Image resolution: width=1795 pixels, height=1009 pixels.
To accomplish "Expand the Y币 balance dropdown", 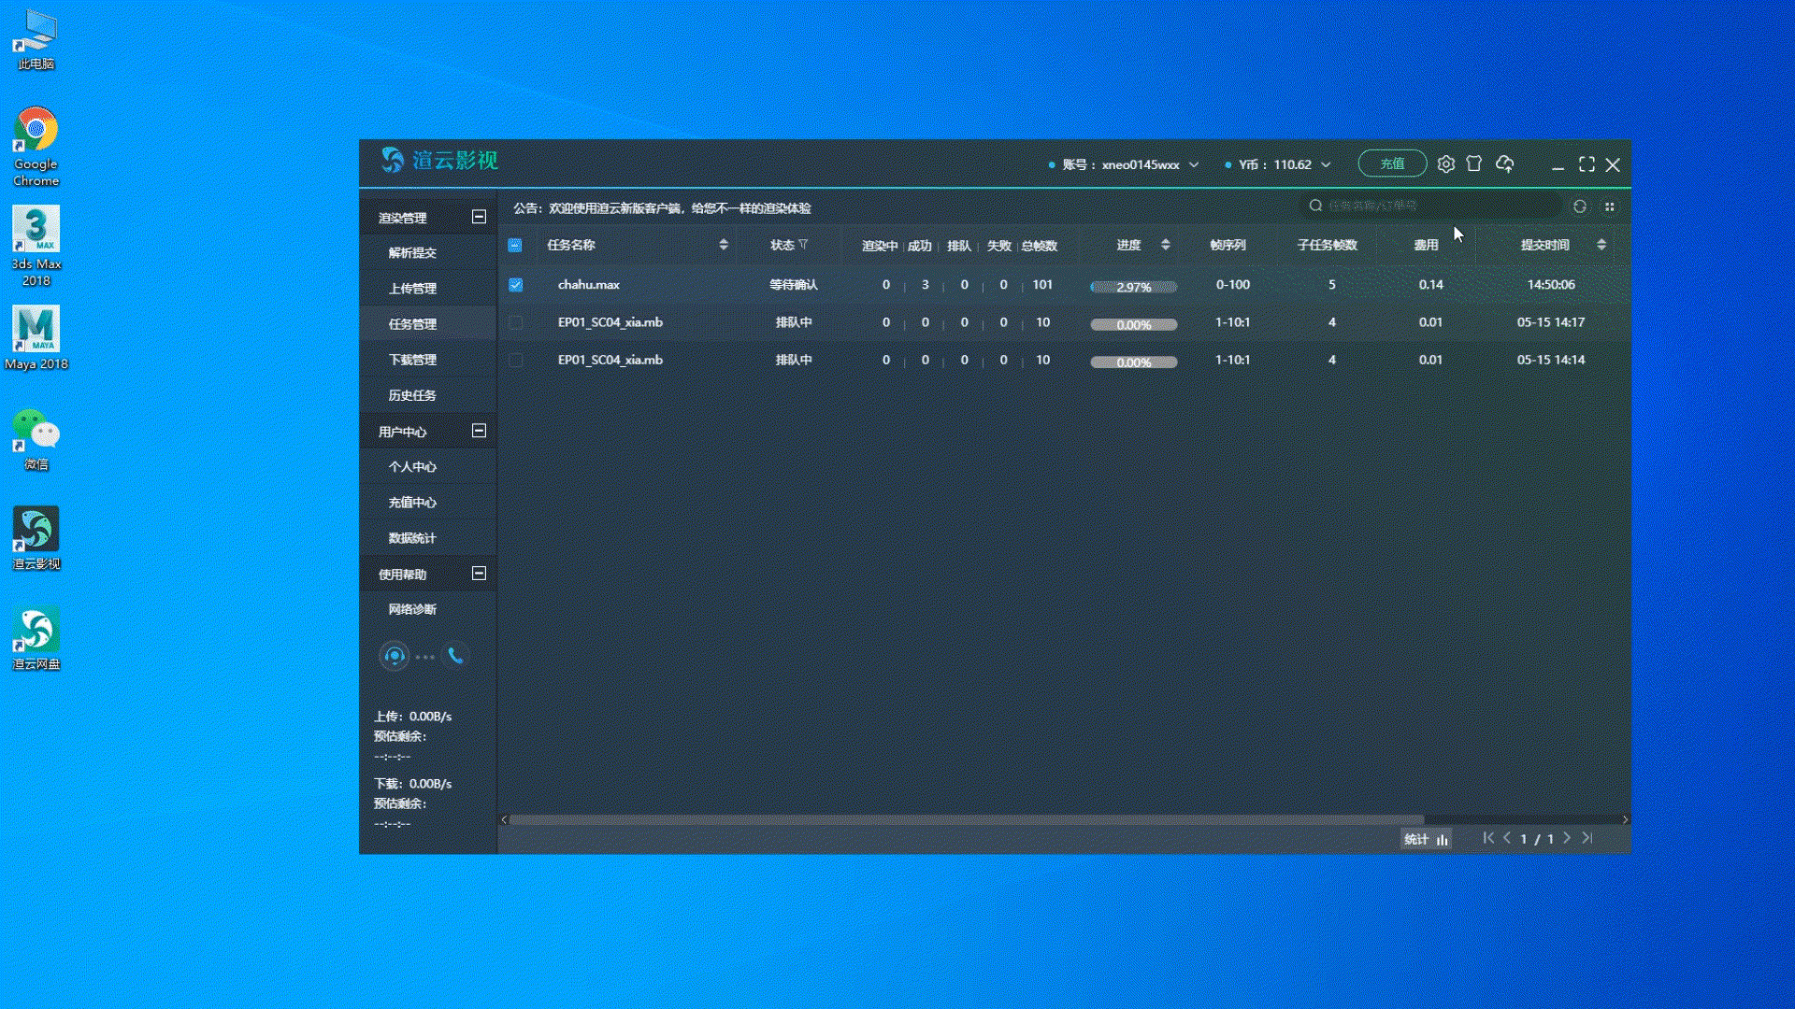I will (1326, 164).
